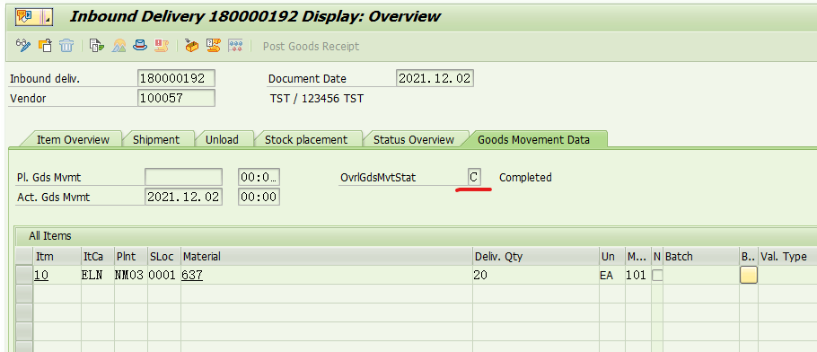The width and height of the screenshot is (817, 352).
Task: Click the Act. Gds Mvmt date field
Action: pos(183,198)
